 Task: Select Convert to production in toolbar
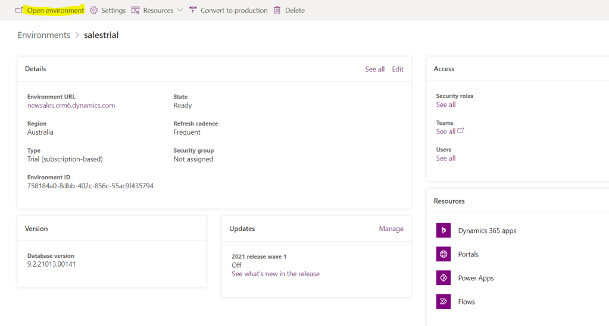pyautogui.click(x=233, y=10)
